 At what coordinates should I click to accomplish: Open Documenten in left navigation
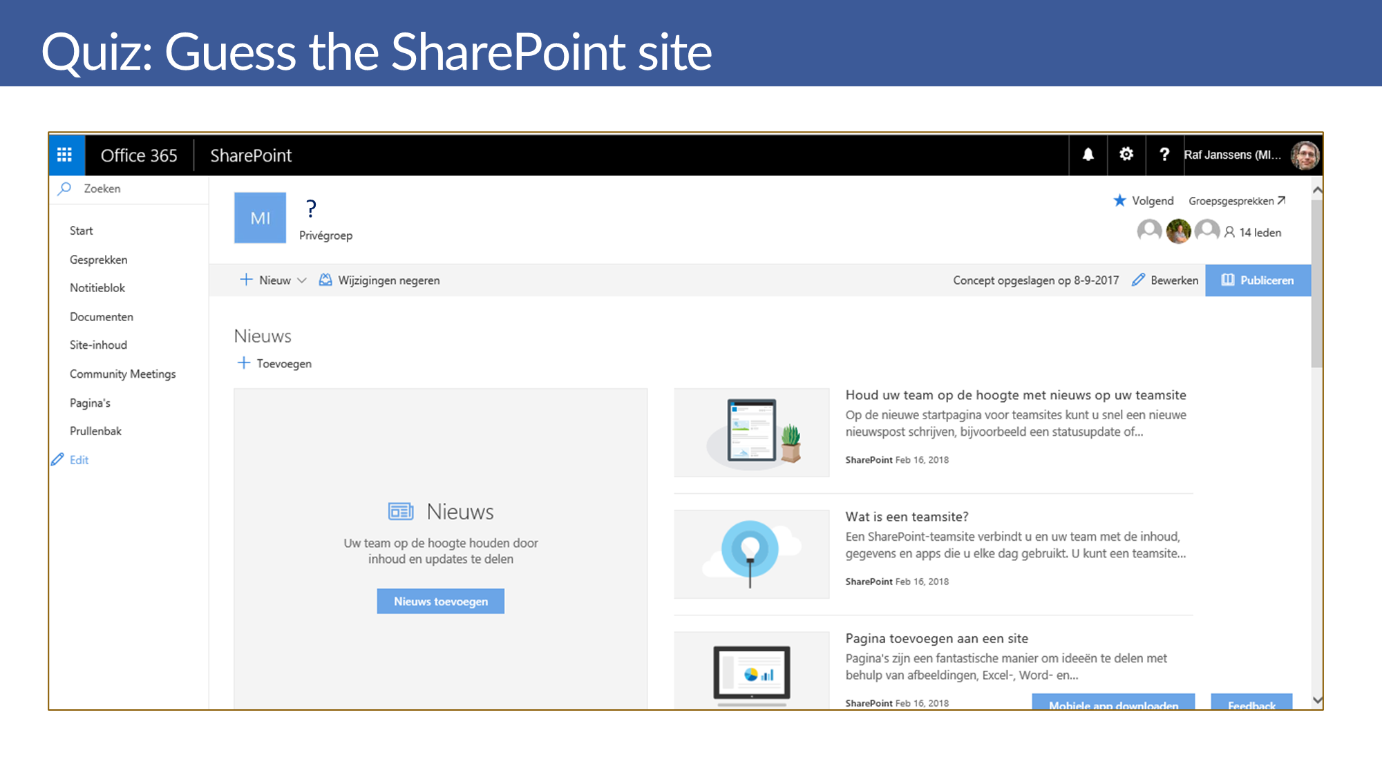(x=102, y=317)
